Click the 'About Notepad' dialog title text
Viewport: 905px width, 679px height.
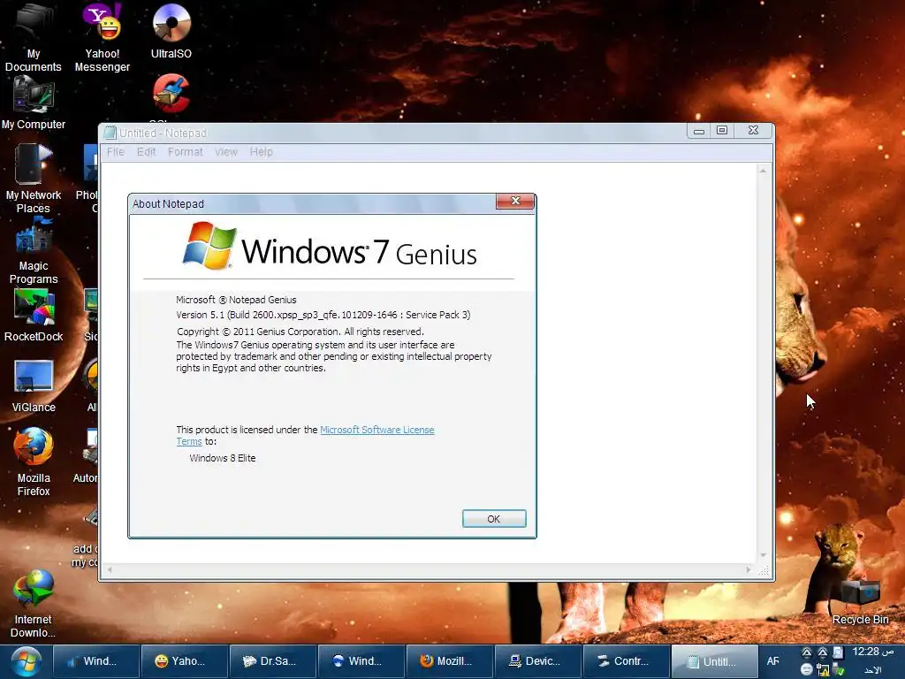(x=168, y=204)
